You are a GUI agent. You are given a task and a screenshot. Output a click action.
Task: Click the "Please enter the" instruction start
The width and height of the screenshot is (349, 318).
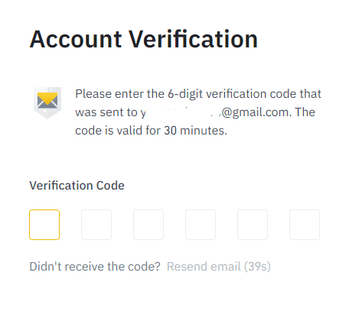coord(120,94)
